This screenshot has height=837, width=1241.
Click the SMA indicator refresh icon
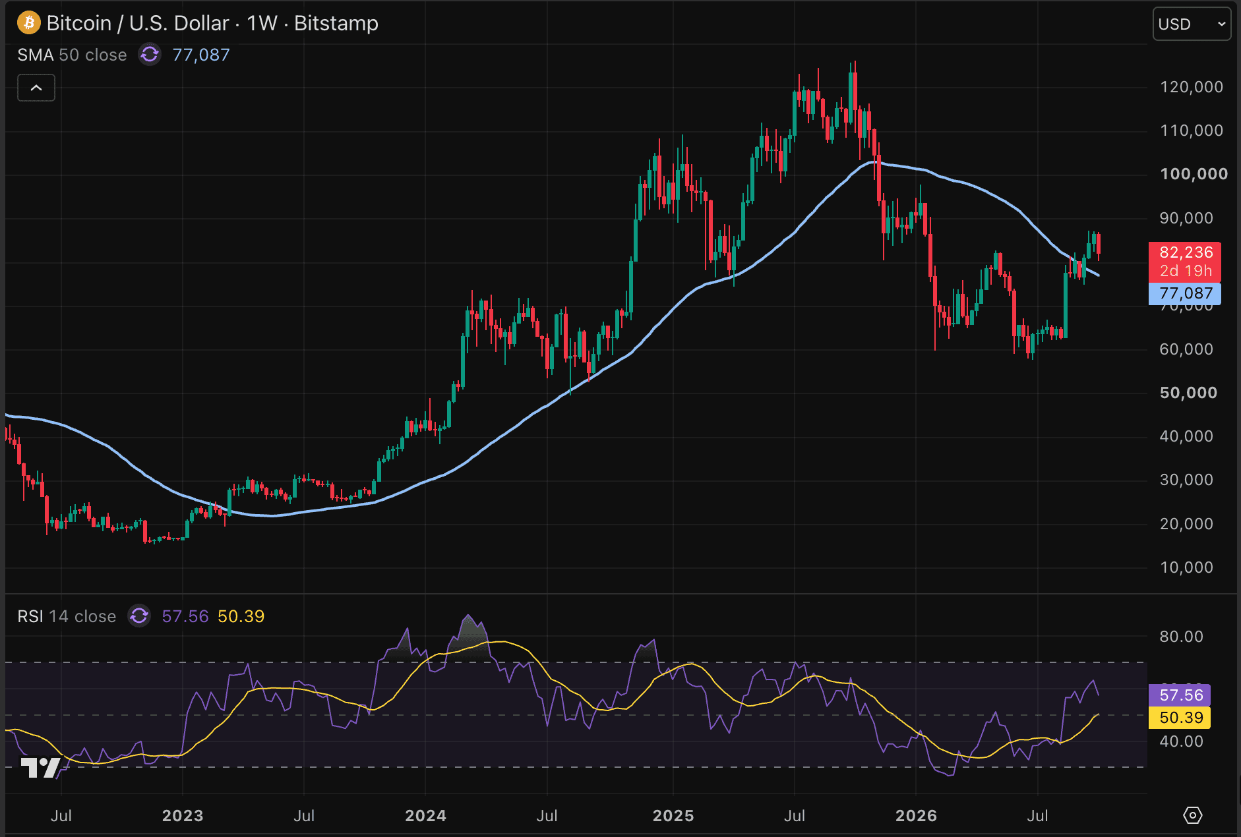pyautogui.click(x=150, y=55)
